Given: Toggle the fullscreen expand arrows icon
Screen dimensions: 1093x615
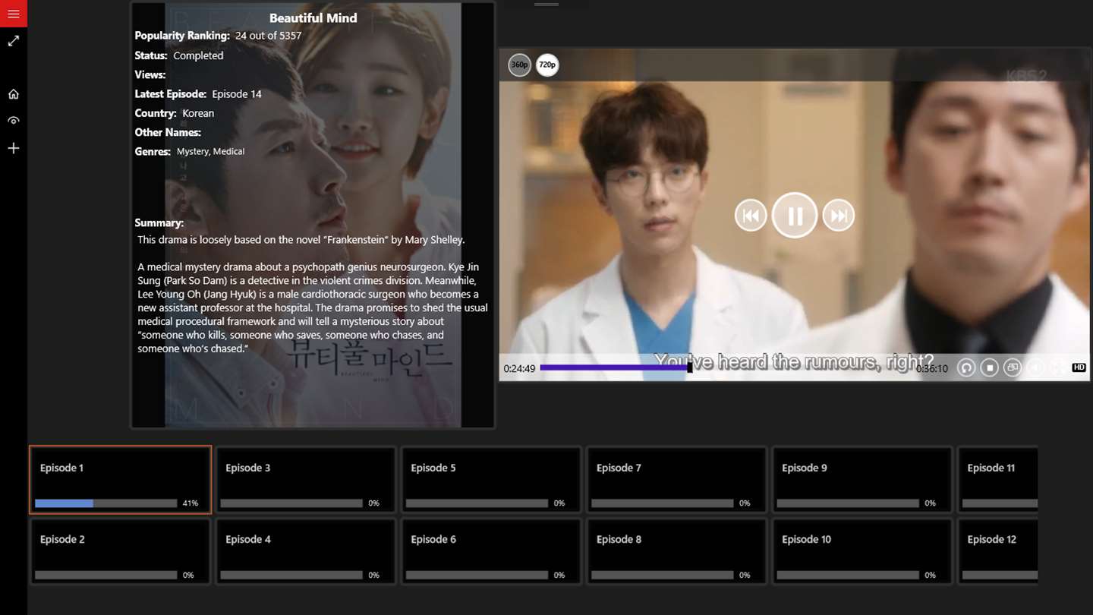Looking at the screenshot, I should pos(14,41).
